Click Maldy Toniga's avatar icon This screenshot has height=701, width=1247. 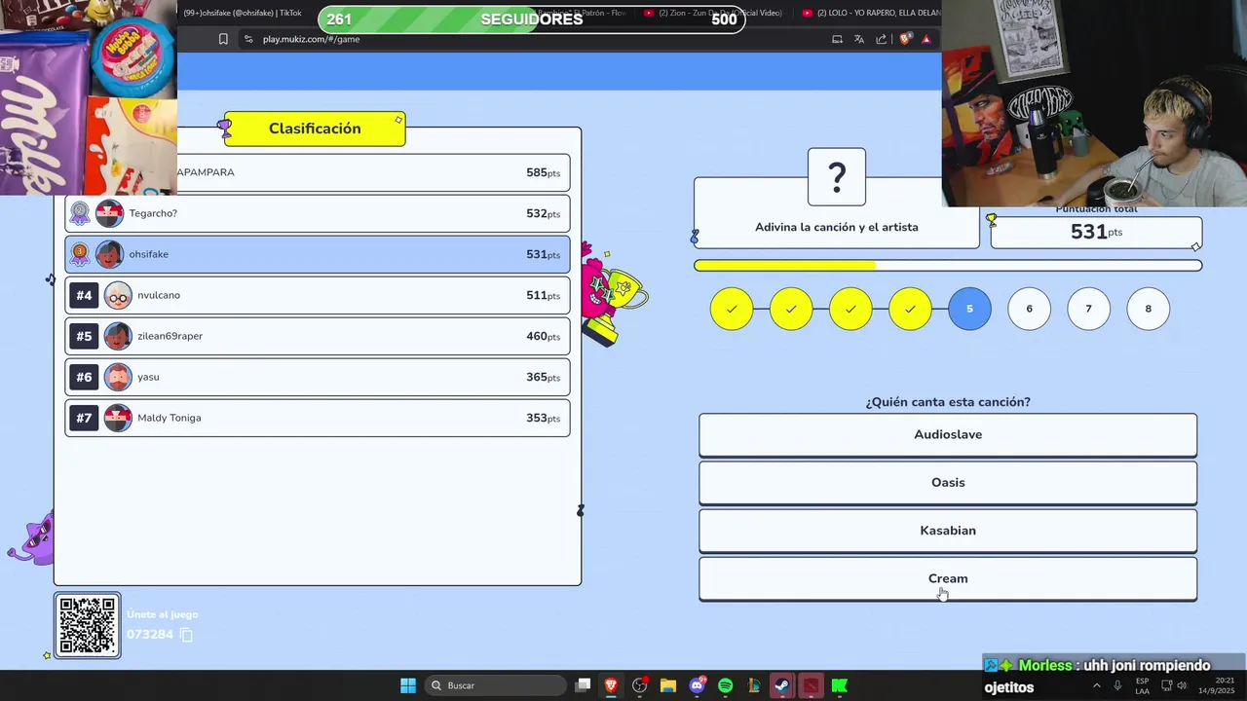point(118,418)
